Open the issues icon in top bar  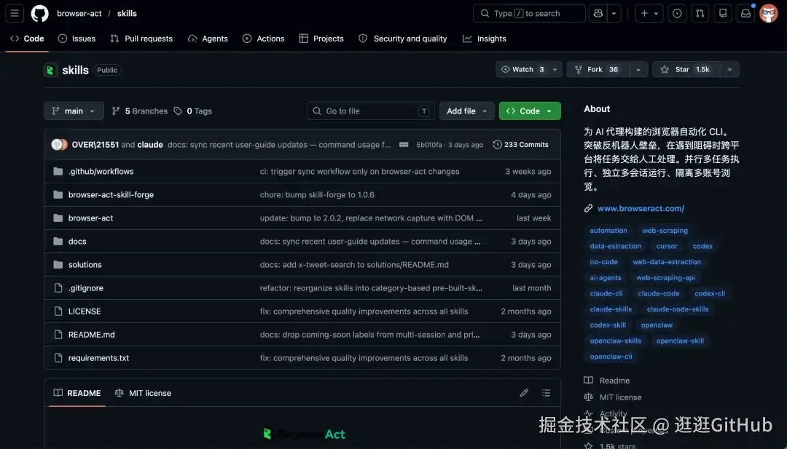click(677, 14)
